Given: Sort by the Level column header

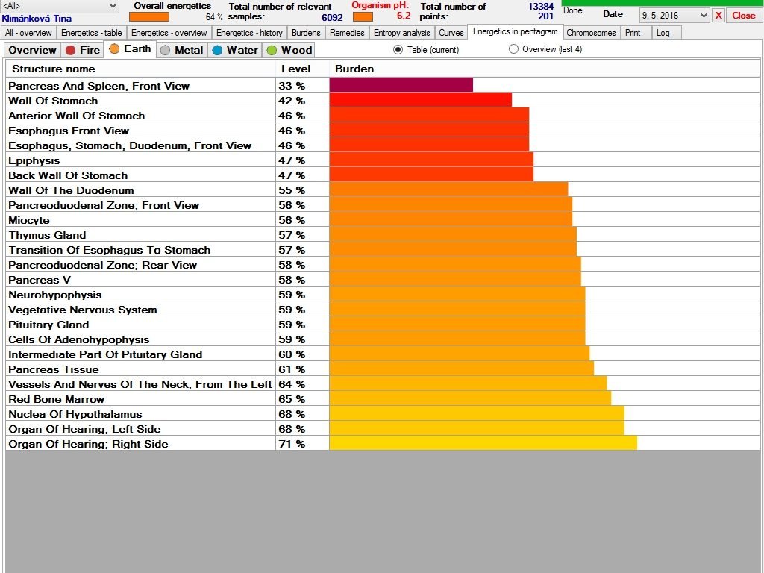Looking at the screenshot, I should [x=296, y=69].
